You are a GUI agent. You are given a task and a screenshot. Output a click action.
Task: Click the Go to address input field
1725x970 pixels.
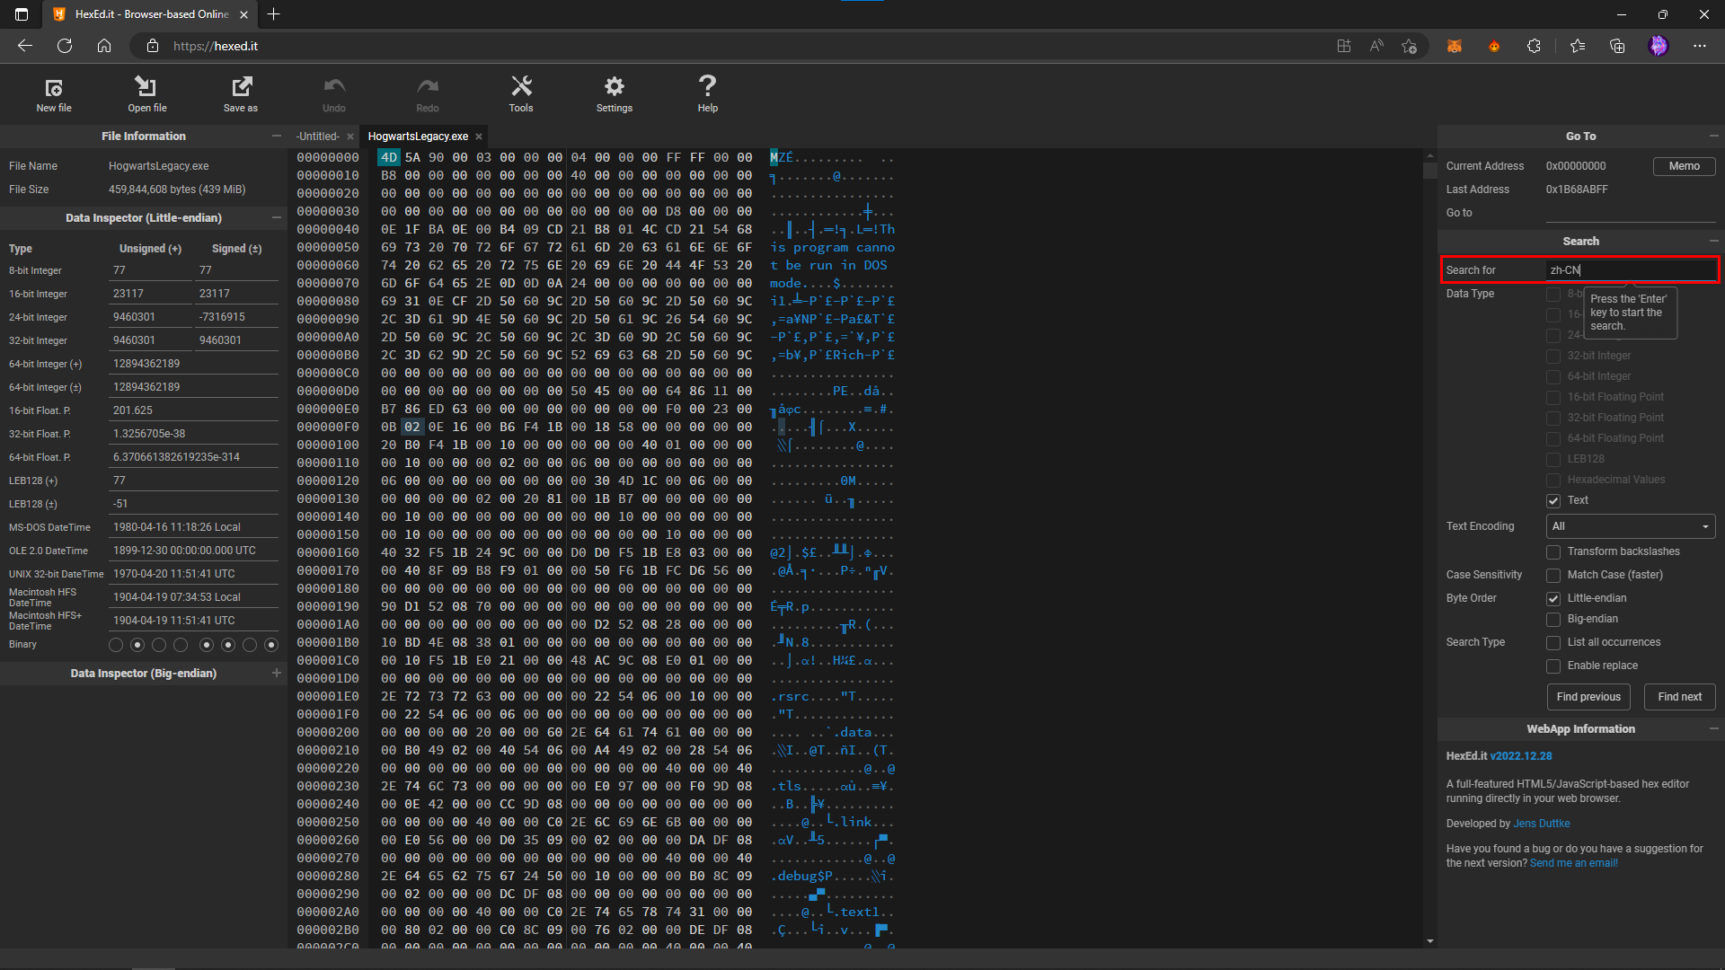[1630, 213]
